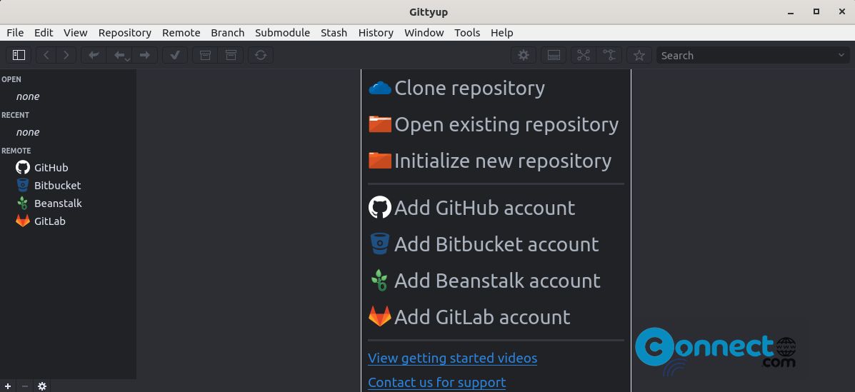855x392 pixels.
Task: Open the Edit menu
Action: point(44,33)
